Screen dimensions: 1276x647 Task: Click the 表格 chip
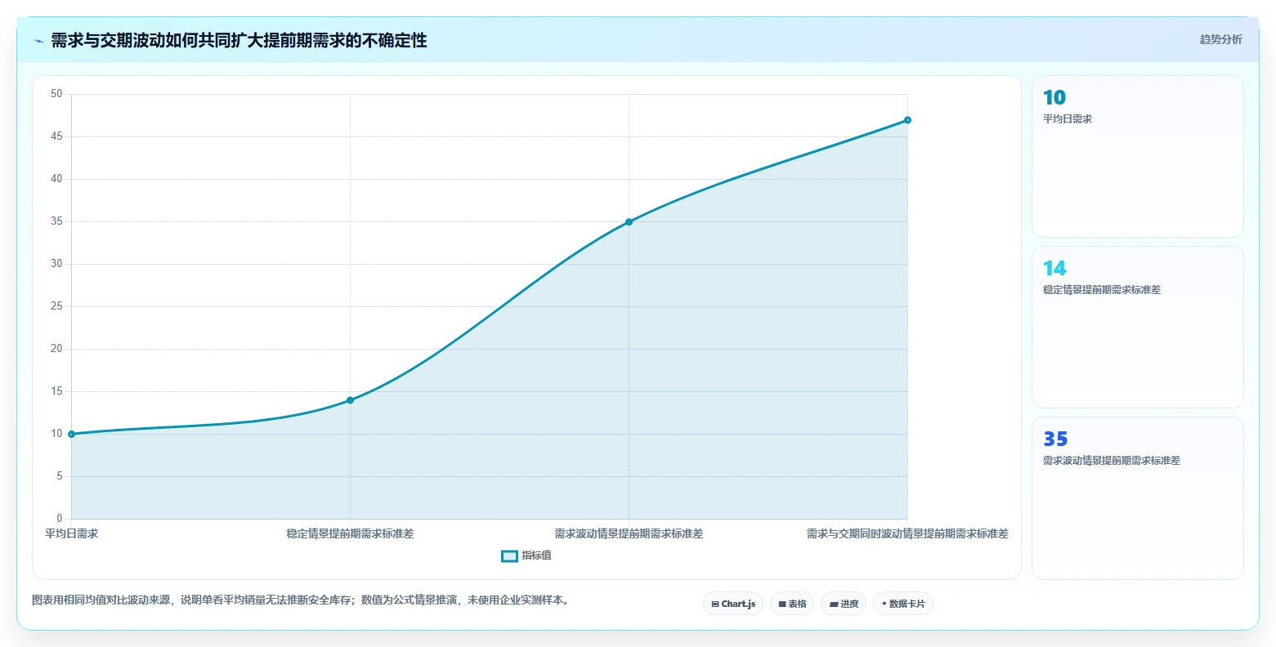coord(792,604)
